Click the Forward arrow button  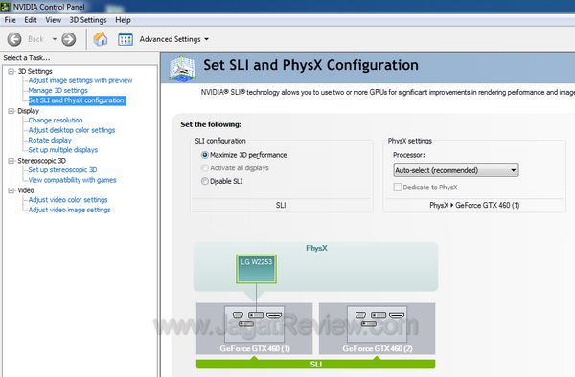click(69, 39)
